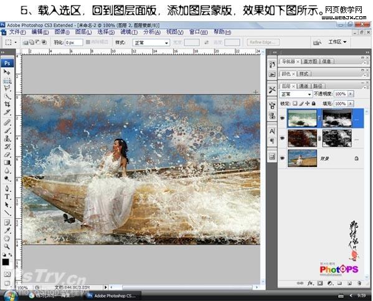The height and width of the screenshot is (301, 373).
Task: Select the History Brush tool
Action: (x=7, y=146)
